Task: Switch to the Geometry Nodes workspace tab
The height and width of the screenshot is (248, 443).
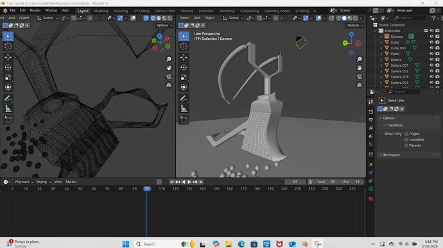Action: (277, 11)
